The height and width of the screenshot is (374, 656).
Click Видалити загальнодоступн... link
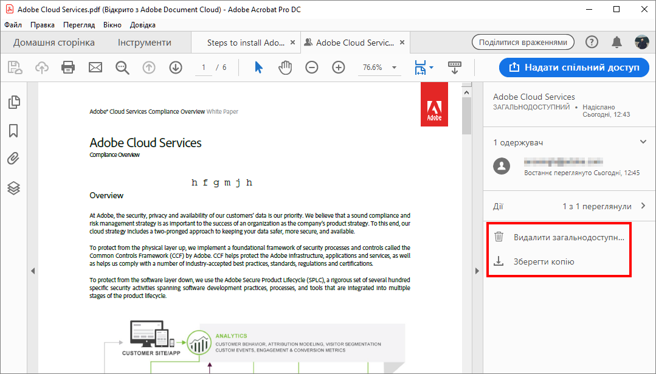[x=569, y=237]
